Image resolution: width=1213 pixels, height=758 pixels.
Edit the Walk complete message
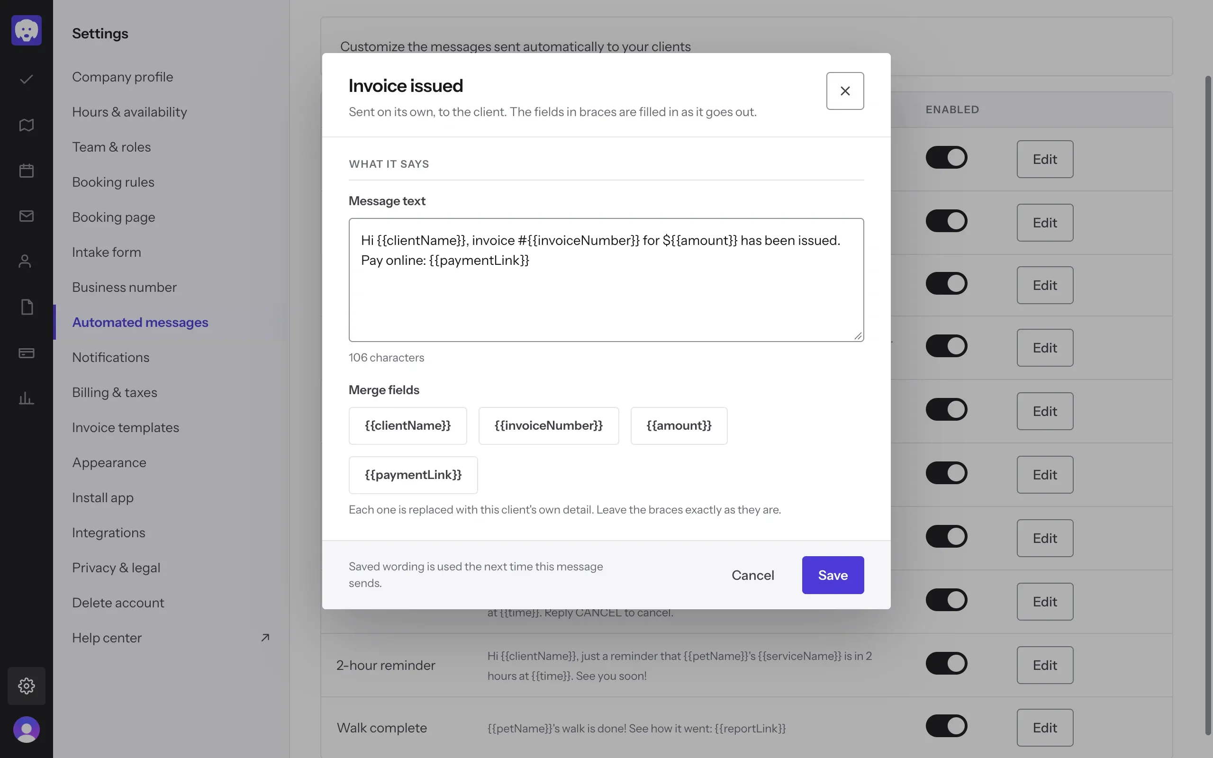1045,727
